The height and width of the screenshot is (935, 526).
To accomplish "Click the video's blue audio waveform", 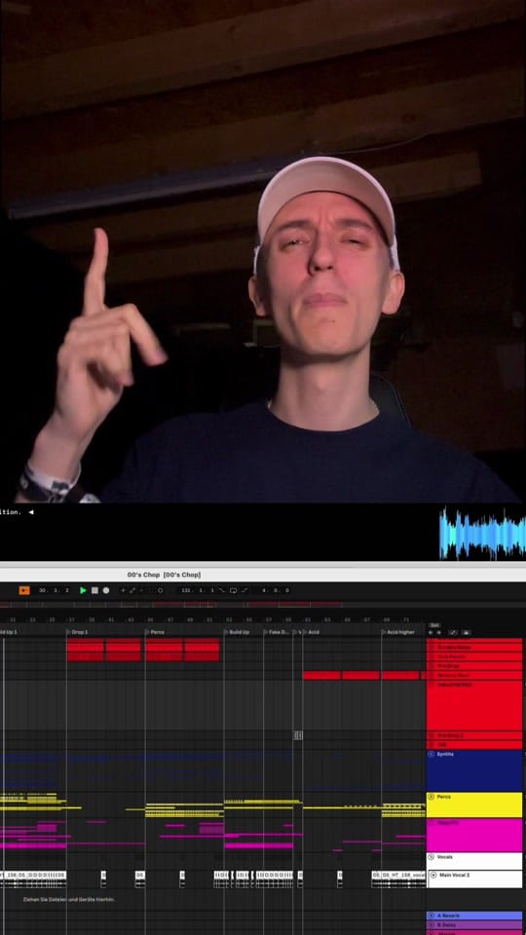I will point(482,534).
